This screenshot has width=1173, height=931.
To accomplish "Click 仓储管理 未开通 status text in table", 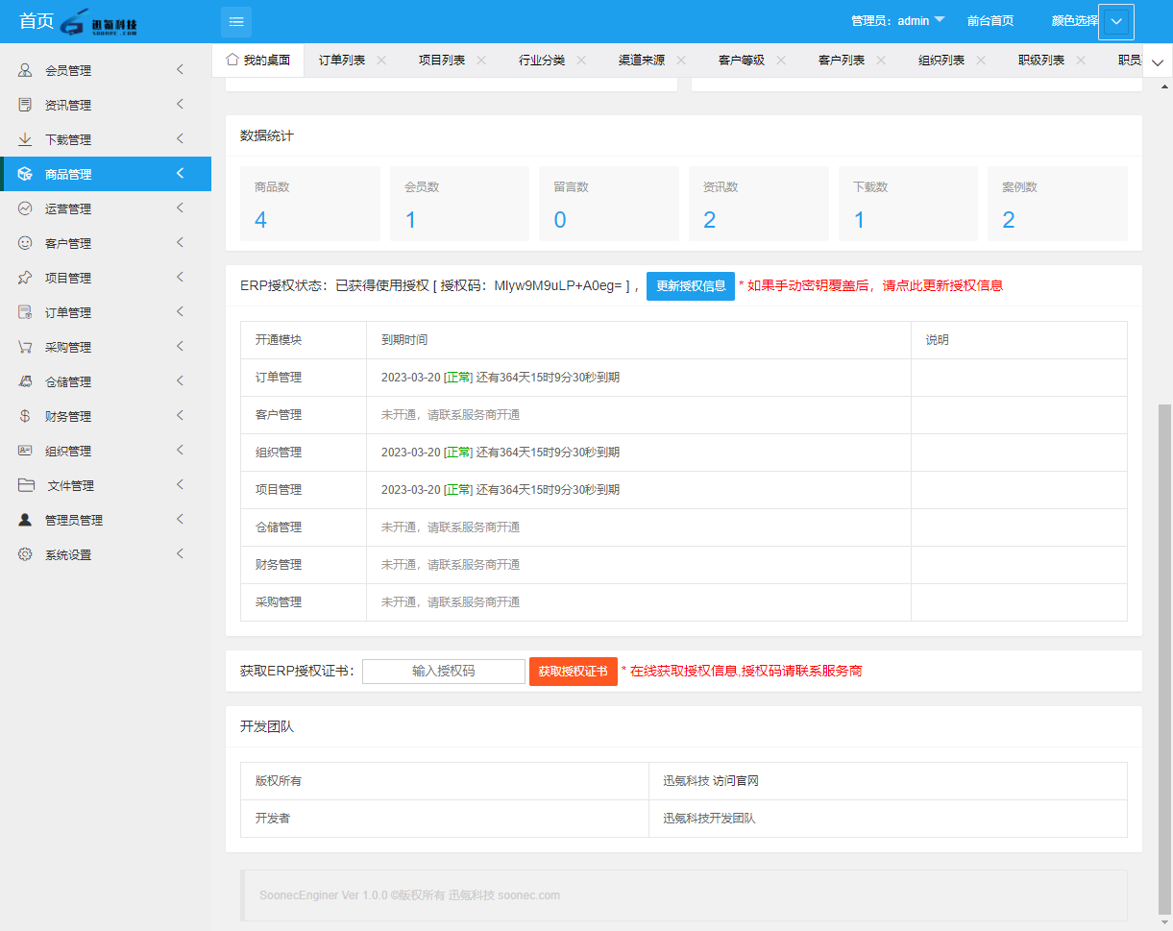I will pyautogui.click(x=451, y=527).
